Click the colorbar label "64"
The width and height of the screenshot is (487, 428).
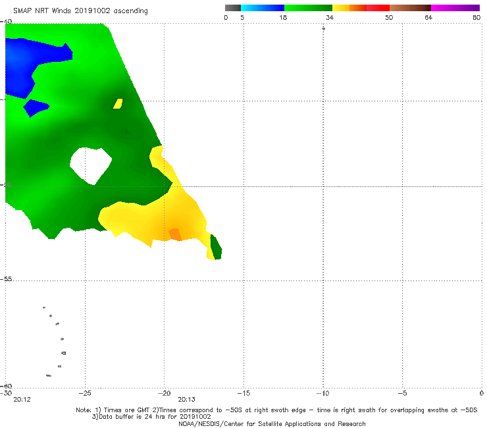tap(428, 17)
